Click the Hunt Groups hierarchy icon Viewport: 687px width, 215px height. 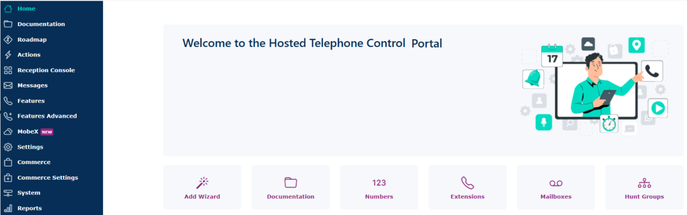coord(644,183)
